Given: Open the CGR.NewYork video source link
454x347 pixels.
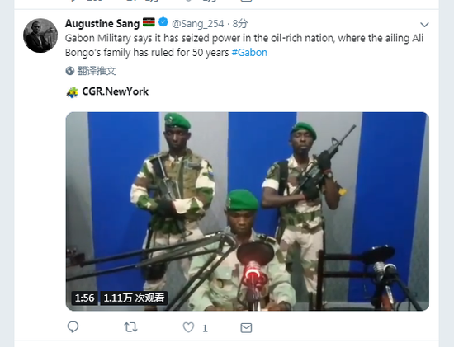Looking at the screenshot, I should [116, 91].
